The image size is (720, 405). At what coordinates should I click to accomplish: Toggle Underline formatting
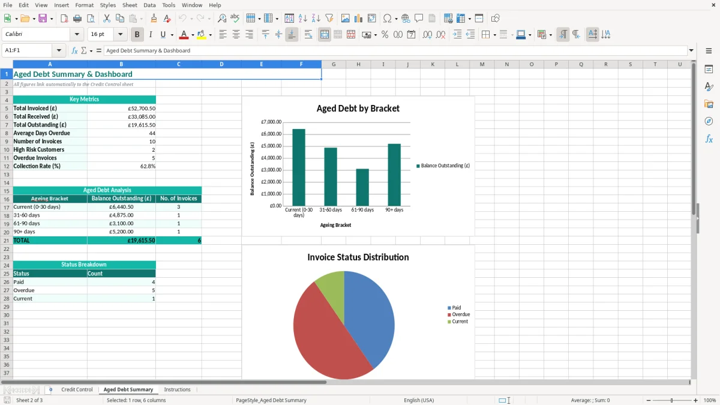(163, 35)
